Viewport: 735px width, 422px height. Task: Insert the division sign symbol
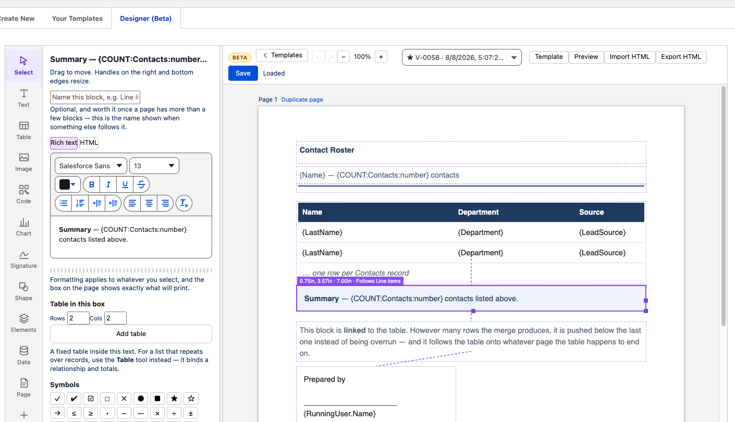coord(174,413)
